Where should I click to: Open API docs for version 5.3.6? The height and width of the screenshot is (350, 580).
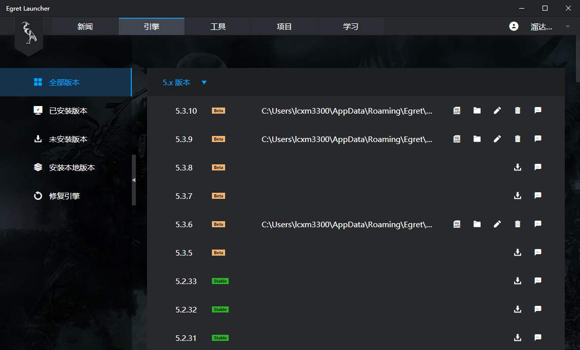(x=456, y=224)
